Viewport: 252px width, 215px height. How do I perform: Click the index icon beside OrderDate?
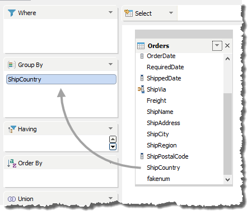point(142,56)
